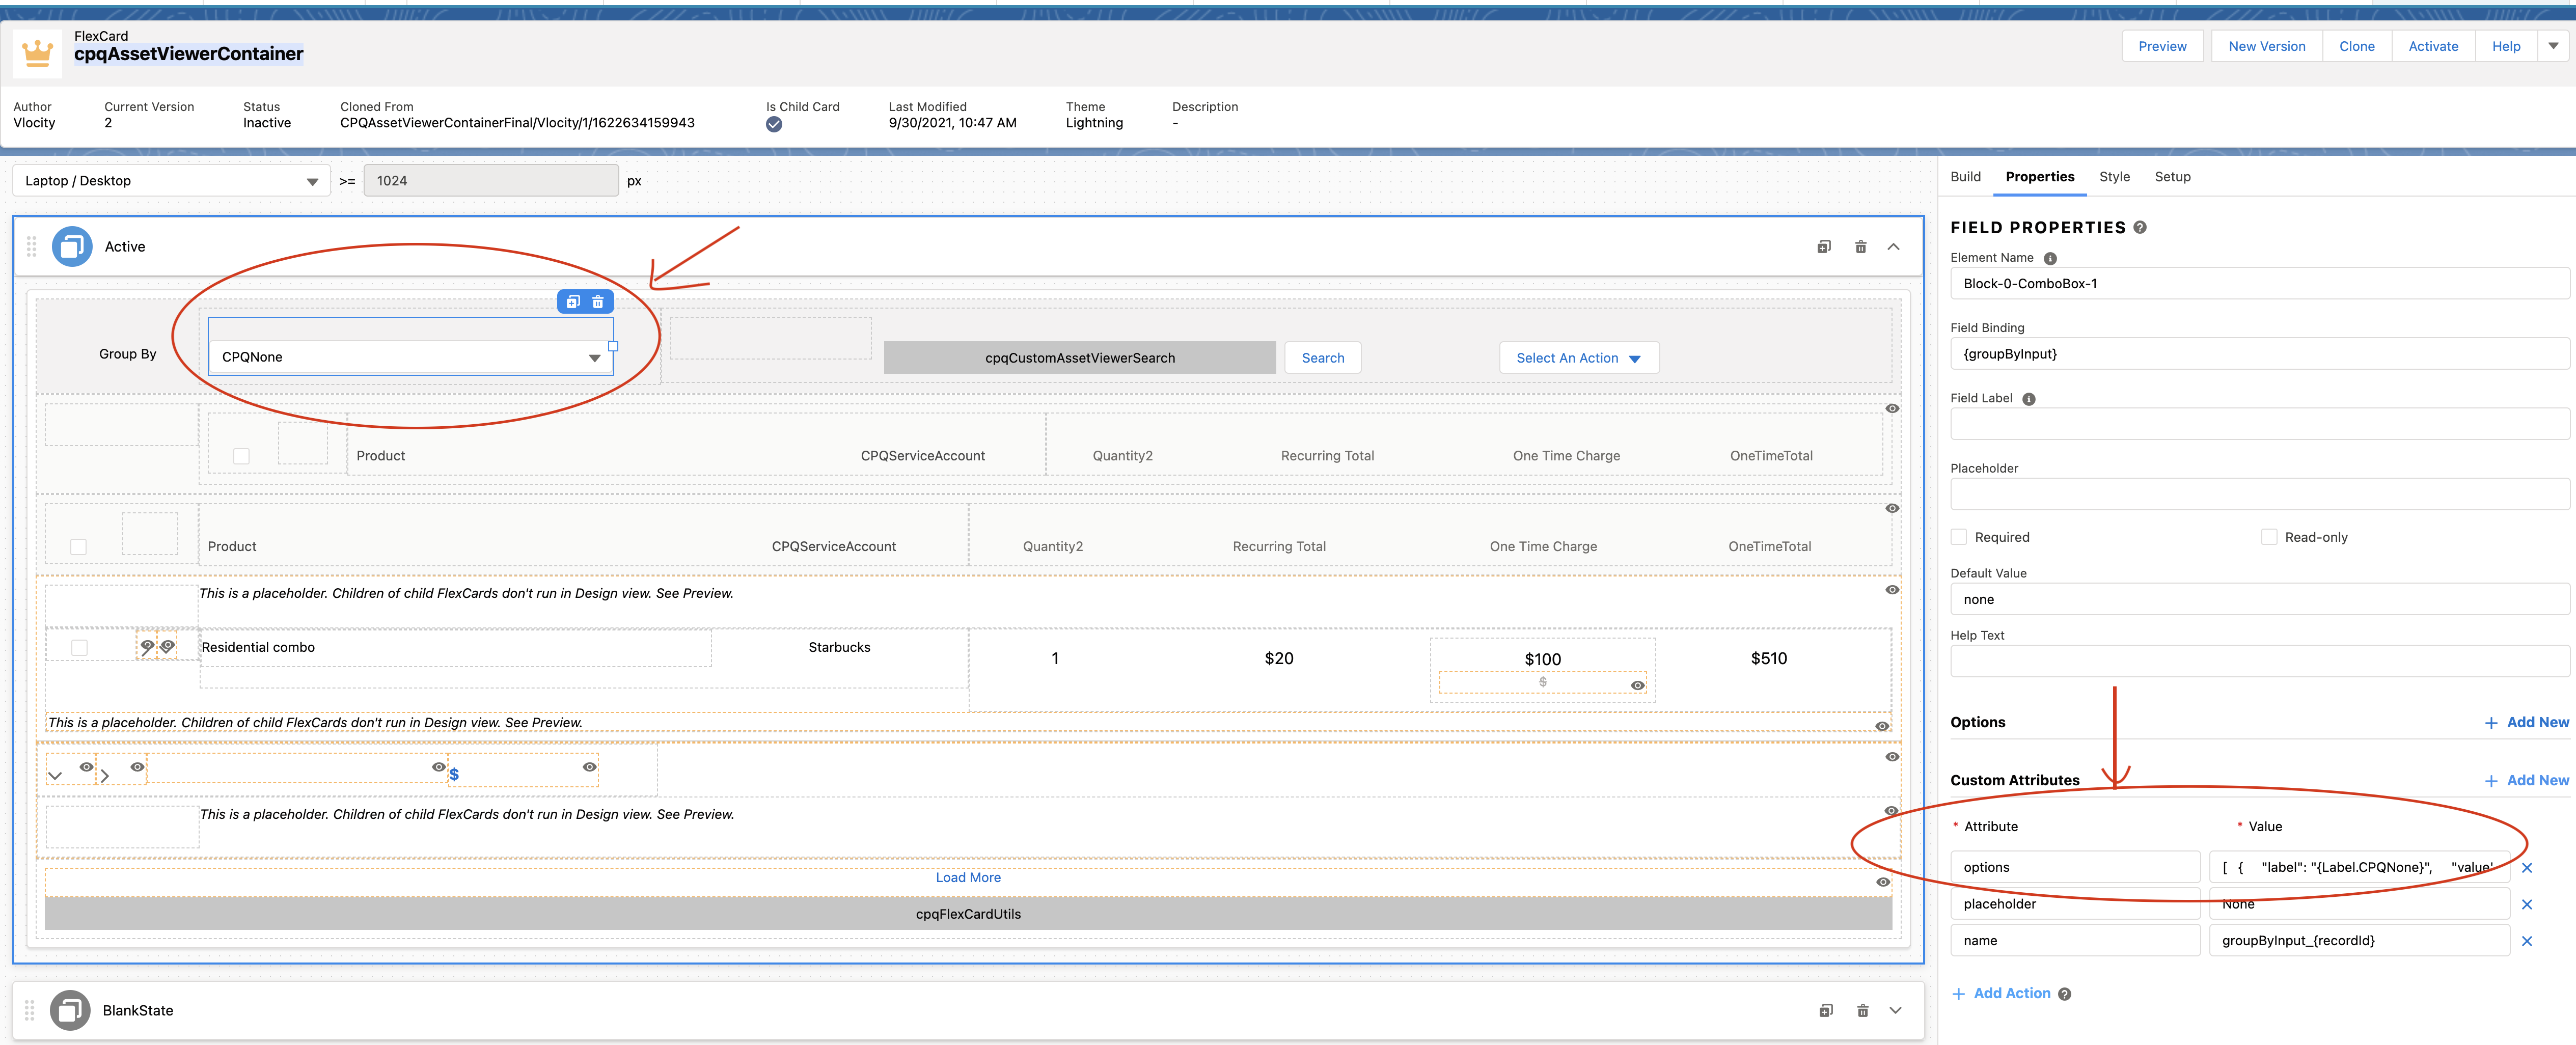Switch to the Build tab
The width and height of the screenshot is (2576, 1045).
1965,177
